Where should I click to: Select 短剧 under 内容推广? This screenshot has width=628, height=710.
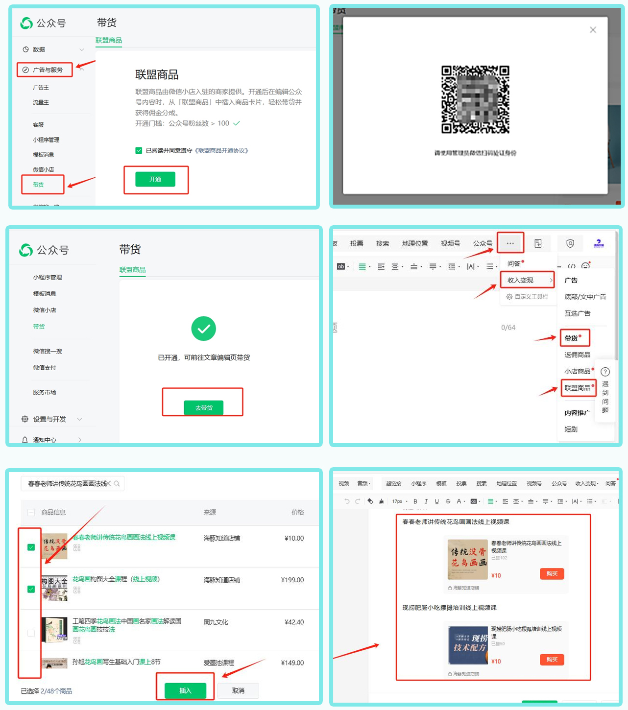click(571, 429)
